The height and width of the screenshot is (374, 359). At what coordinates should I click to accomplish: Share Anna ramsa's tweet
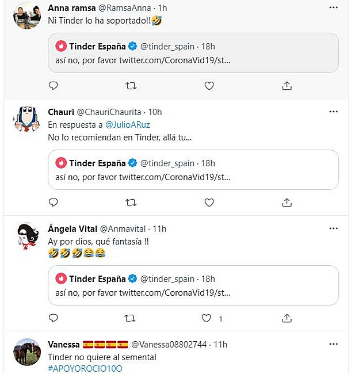click(287, 86)
